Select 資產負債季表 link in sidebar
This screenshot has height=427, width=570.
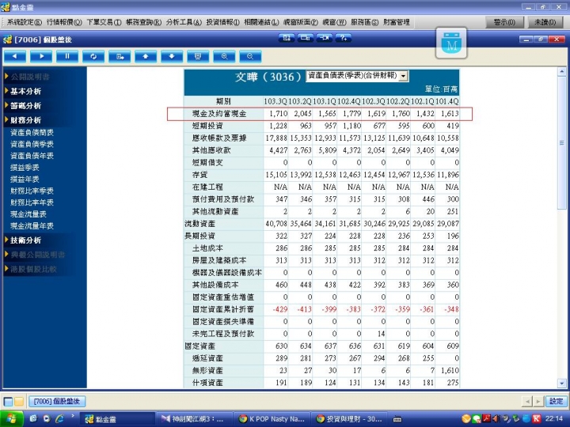tap(32, 144)
